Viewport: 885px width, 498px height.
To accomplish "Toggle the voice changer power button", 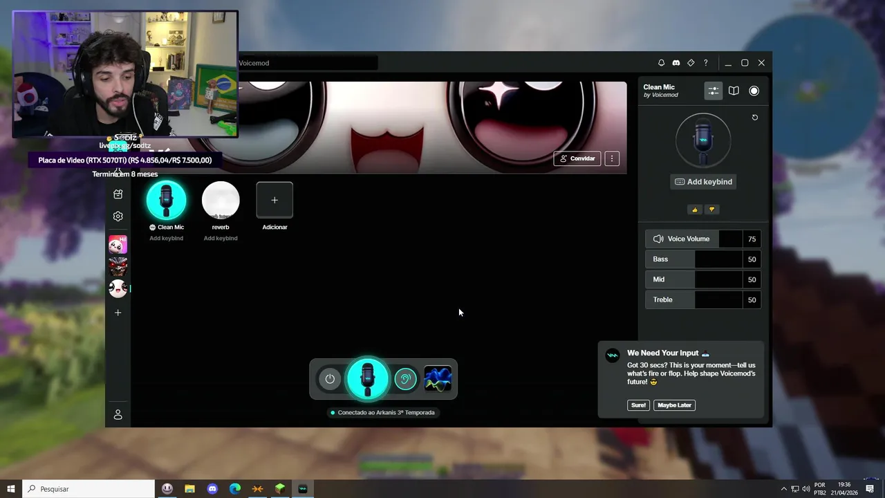I will [330, 379].
